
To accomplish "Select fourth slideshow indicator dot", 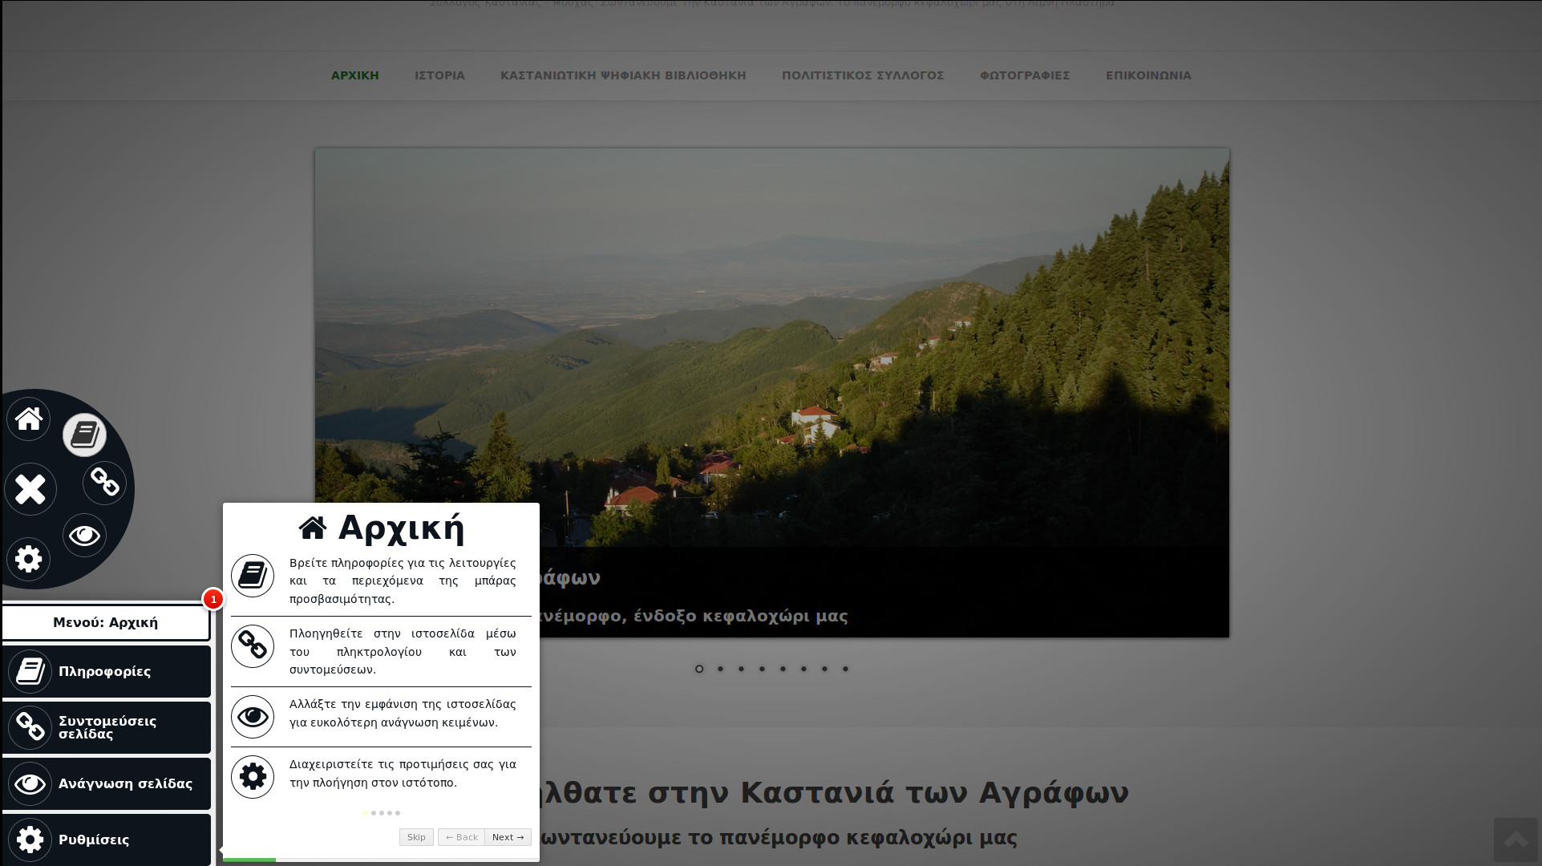I will tap(762, 669).
